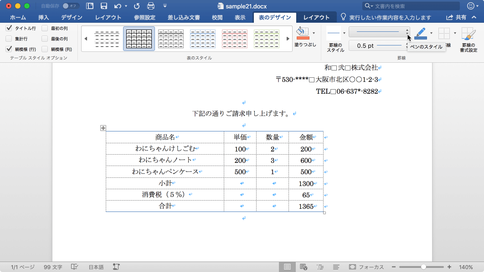Uncheck the タイトル行 checkbox

pyautogui.click(x=9, y=28)
